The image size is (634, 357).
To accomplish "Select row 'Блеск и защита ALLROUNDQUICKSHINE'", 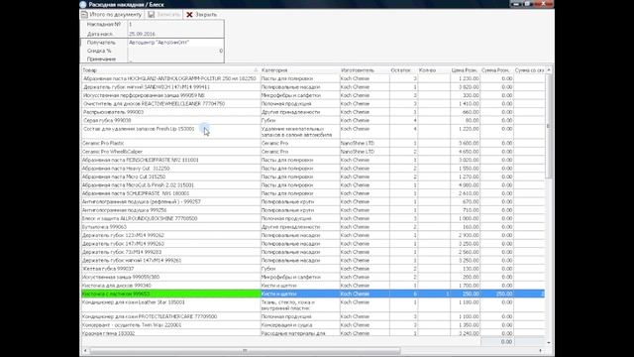I will (x=313, y=218).
